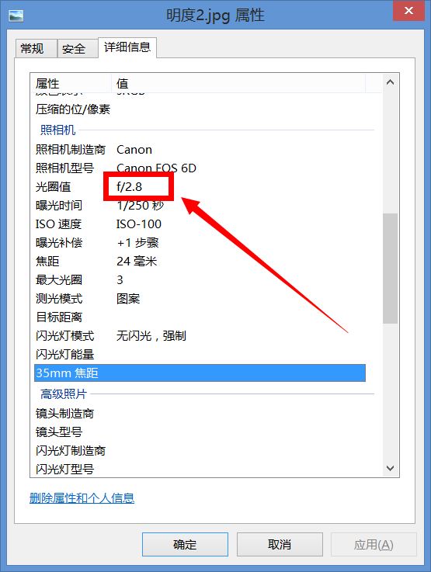
Task: Select the 闪光灯模式 row
Action: (200, 335)
